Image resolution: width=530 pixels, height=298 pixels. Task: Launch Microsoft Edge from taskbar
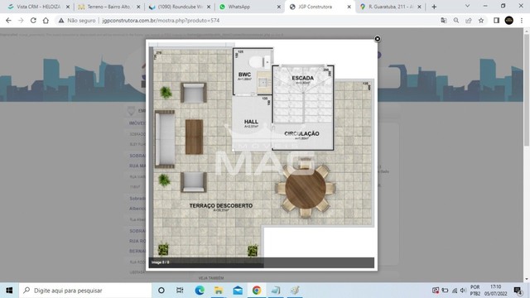pyautogui.click(x=200, y=291)
